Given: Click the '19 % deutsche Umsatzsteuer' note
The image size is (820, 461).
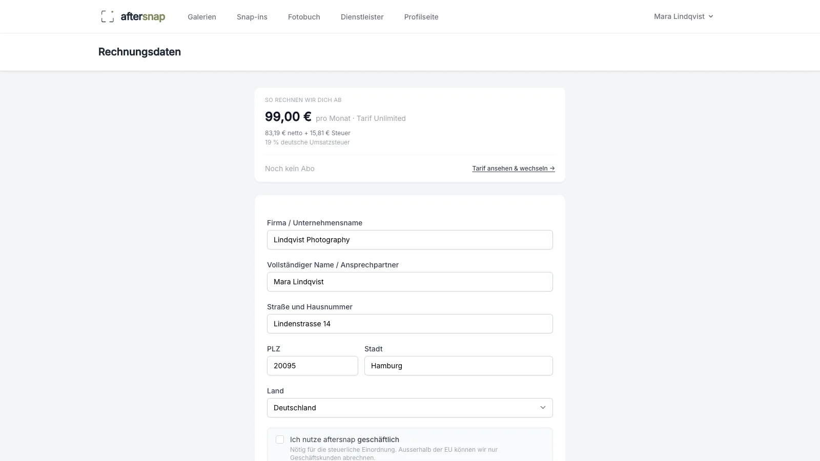Looking at the screenshot, I should pos(307,142).
